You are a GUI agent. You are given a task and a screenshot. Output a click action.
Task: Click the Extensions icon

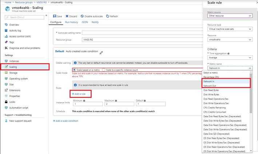[x=6, y=90]
